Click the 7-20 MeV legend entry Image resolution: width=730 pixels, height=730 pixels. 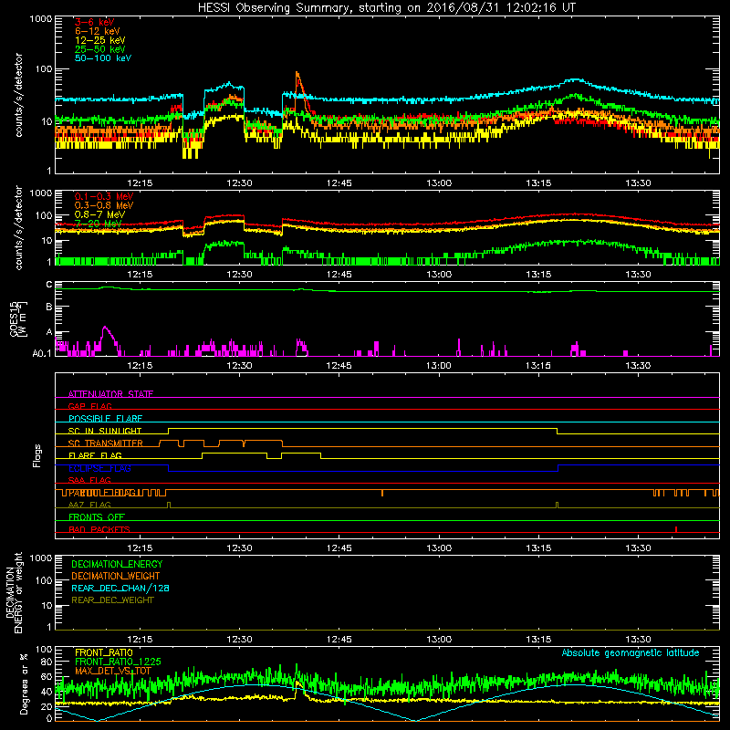coord(98,224)
